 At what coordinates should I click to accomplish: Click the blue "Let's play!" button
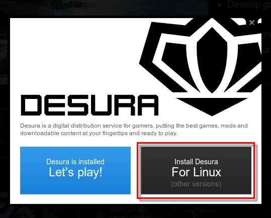click(x=75, y=170)
